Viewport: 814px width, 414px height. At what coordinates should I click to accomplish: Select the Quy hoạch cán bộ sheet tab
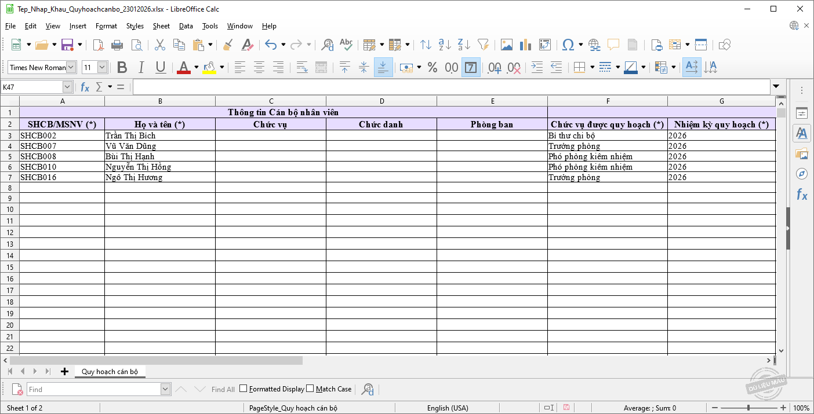(x=110, y=371)
